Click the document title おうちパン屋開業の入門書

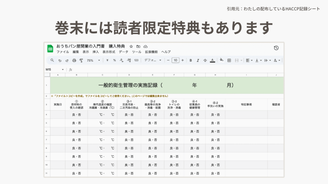coord(80,46)
